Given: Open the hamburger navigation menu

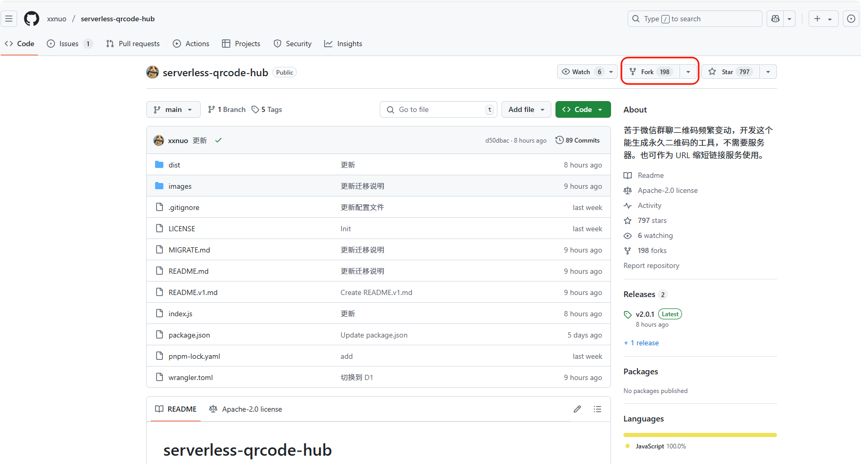Looking at the screenshot, I should 9,19.
